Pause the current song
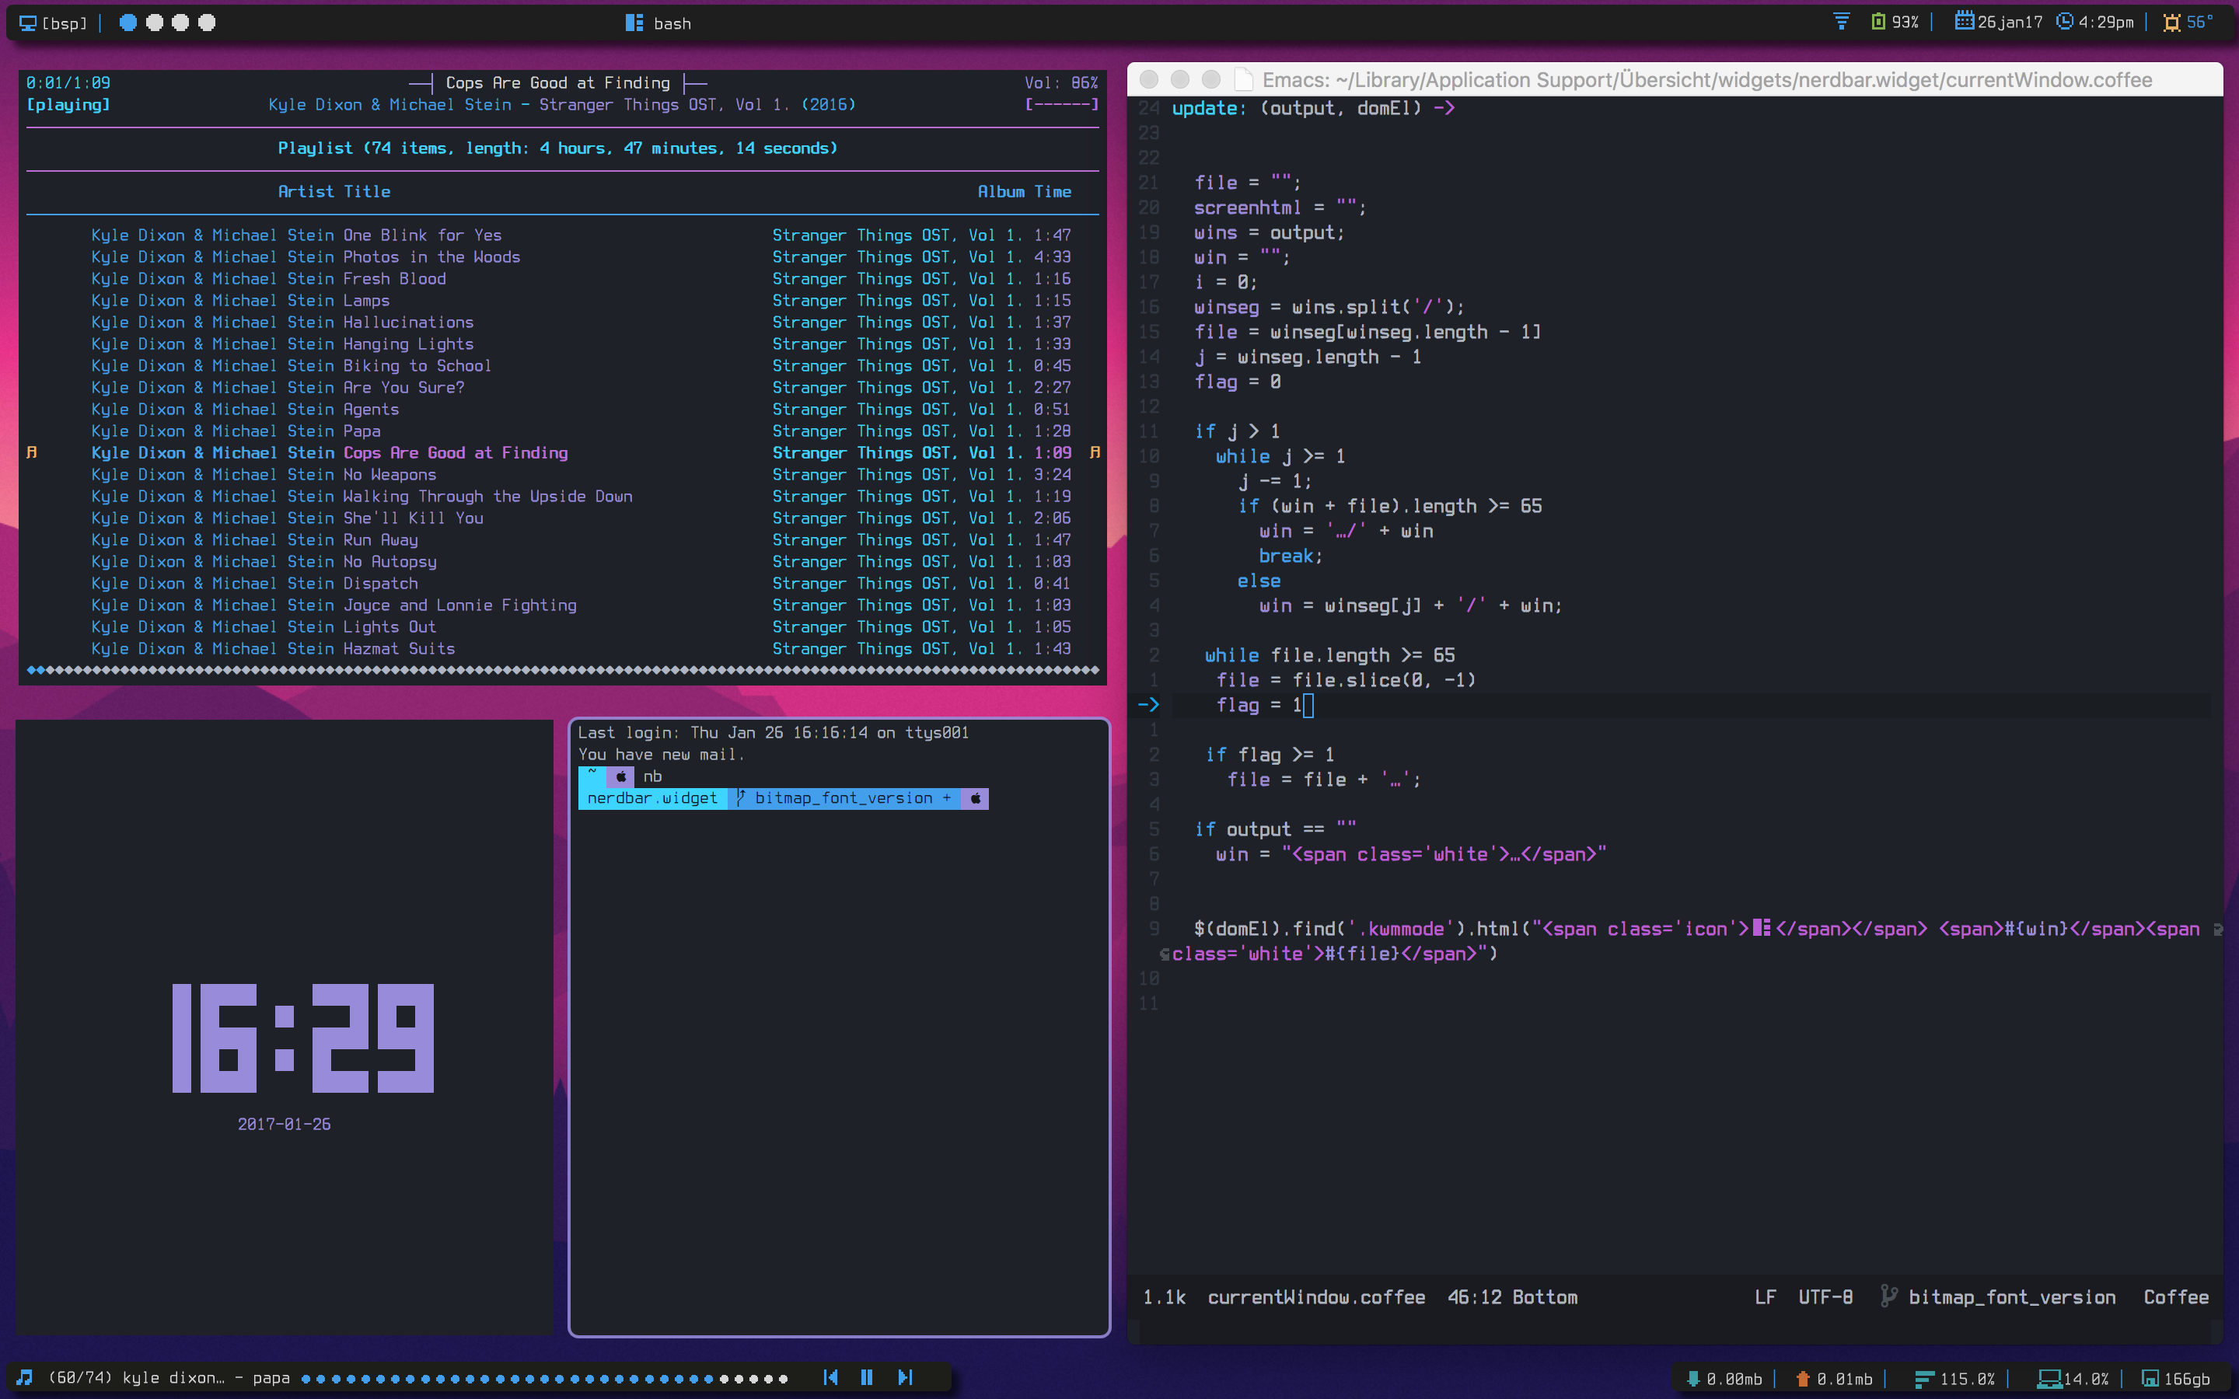2239x1399 pixels. click(867, 1378)
